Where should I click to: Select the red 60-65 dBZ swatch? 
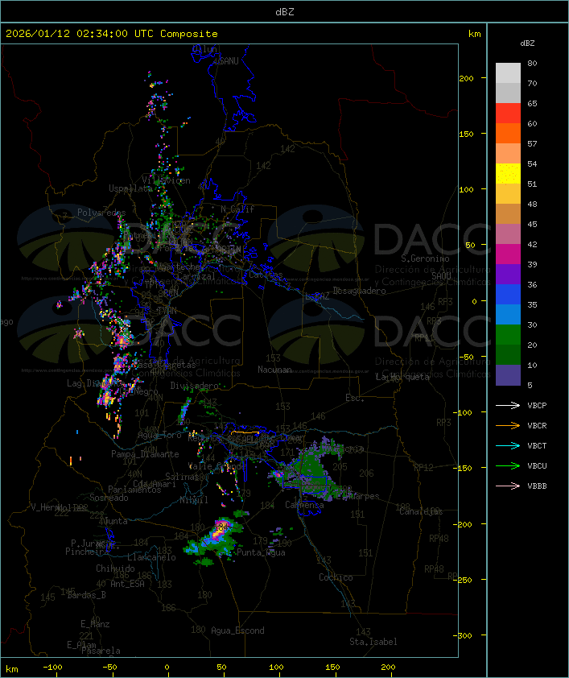click(508, 114)
